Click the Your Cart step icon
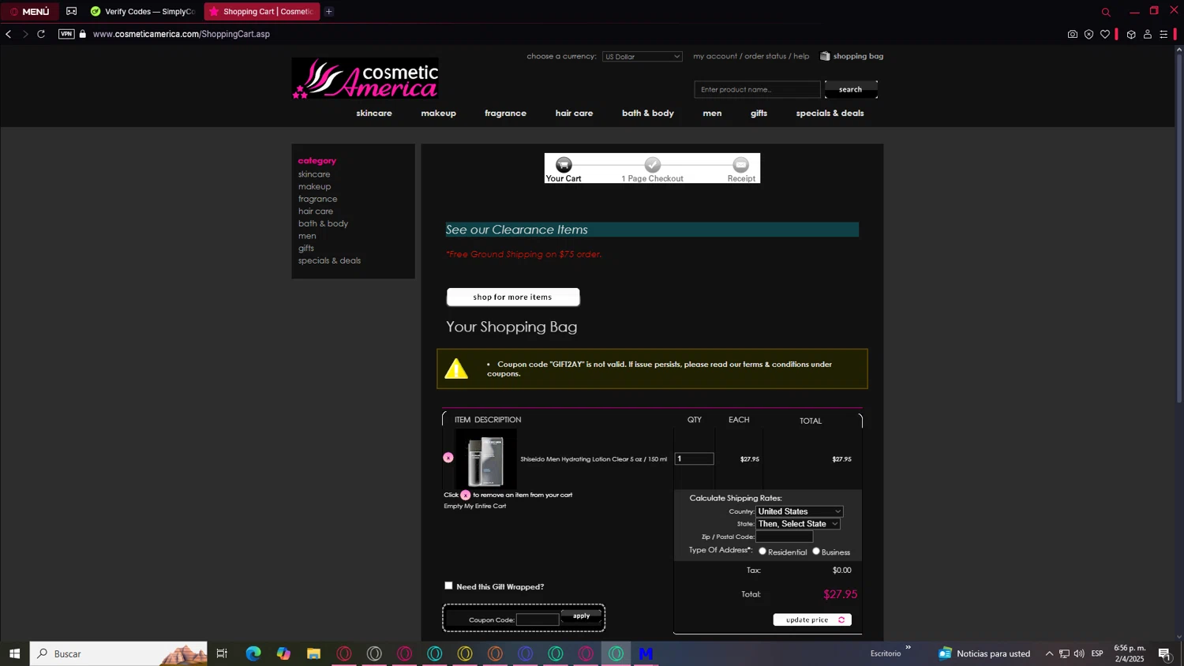The image size is (1184, 666). pyautogui.click(x=564, y=165)
